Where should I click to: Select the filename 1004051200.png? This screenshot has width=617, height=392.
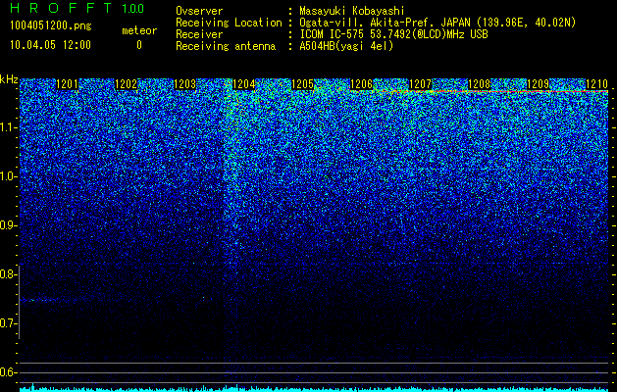(x=51, y=25)
